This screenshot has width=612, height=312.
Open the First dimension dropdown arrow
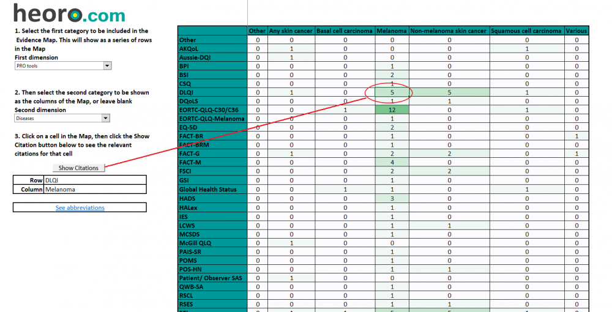tap(107, 65)
